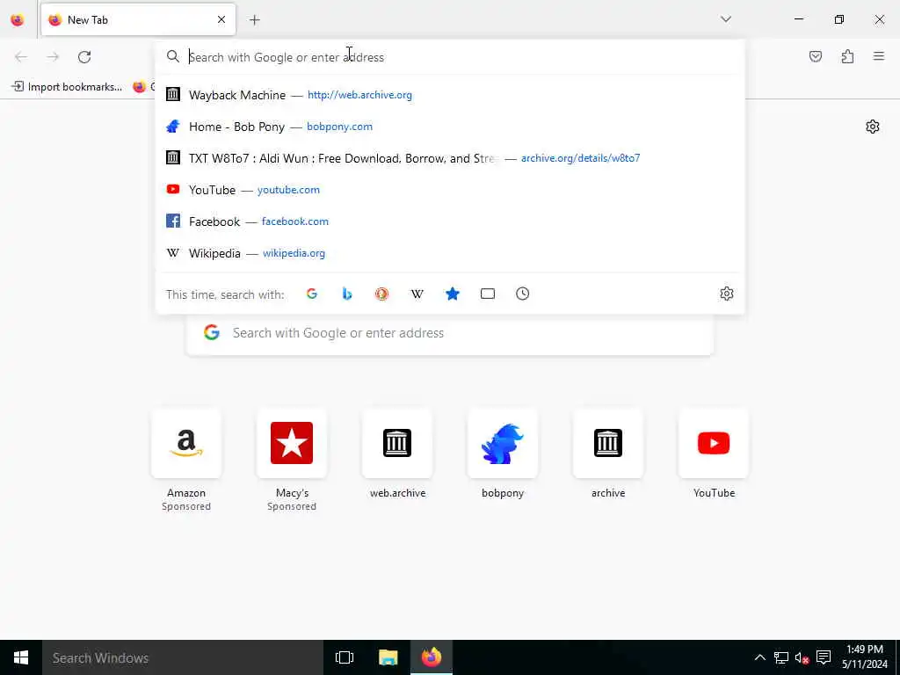
Task: Open http://web.archive.org link
Action: (x=359, y=95)
